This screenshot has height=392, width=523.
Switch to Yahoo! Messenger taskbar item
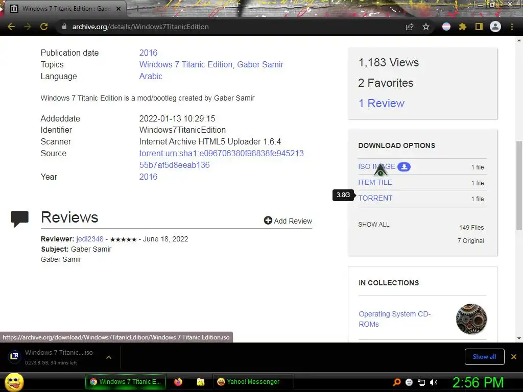253,382
